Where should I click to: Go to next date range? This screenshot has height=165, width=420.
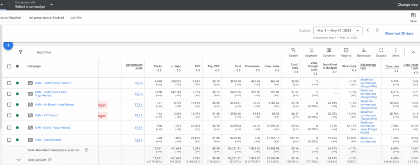[377, 30]
